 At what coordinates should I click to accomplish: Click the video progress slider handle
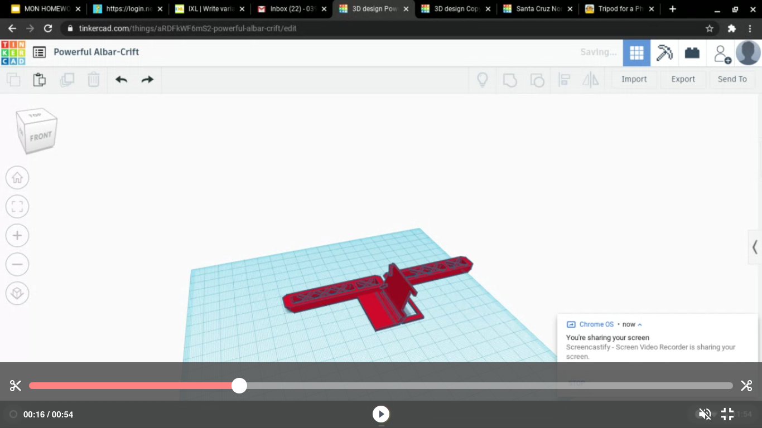[x=239, y=386]
